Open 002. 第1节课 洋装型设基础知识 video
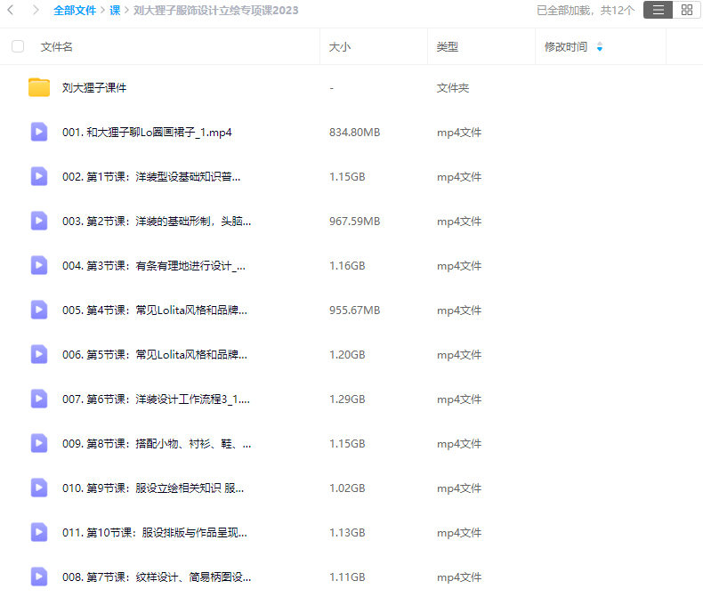 (x=151, y=177)
